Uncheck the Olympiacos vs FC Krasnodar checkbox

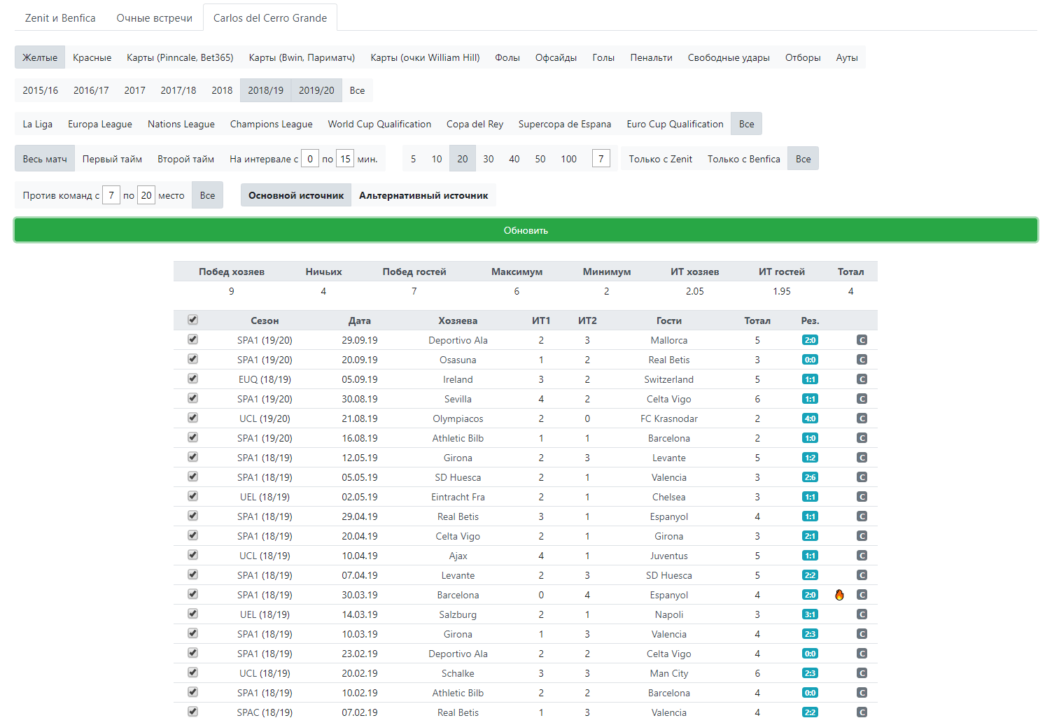tap(192, 418)
